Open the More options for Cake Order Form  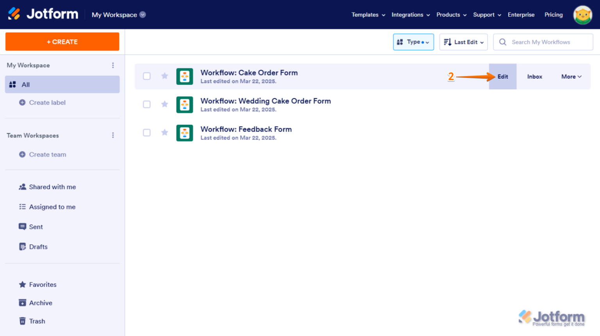point(571,76)
